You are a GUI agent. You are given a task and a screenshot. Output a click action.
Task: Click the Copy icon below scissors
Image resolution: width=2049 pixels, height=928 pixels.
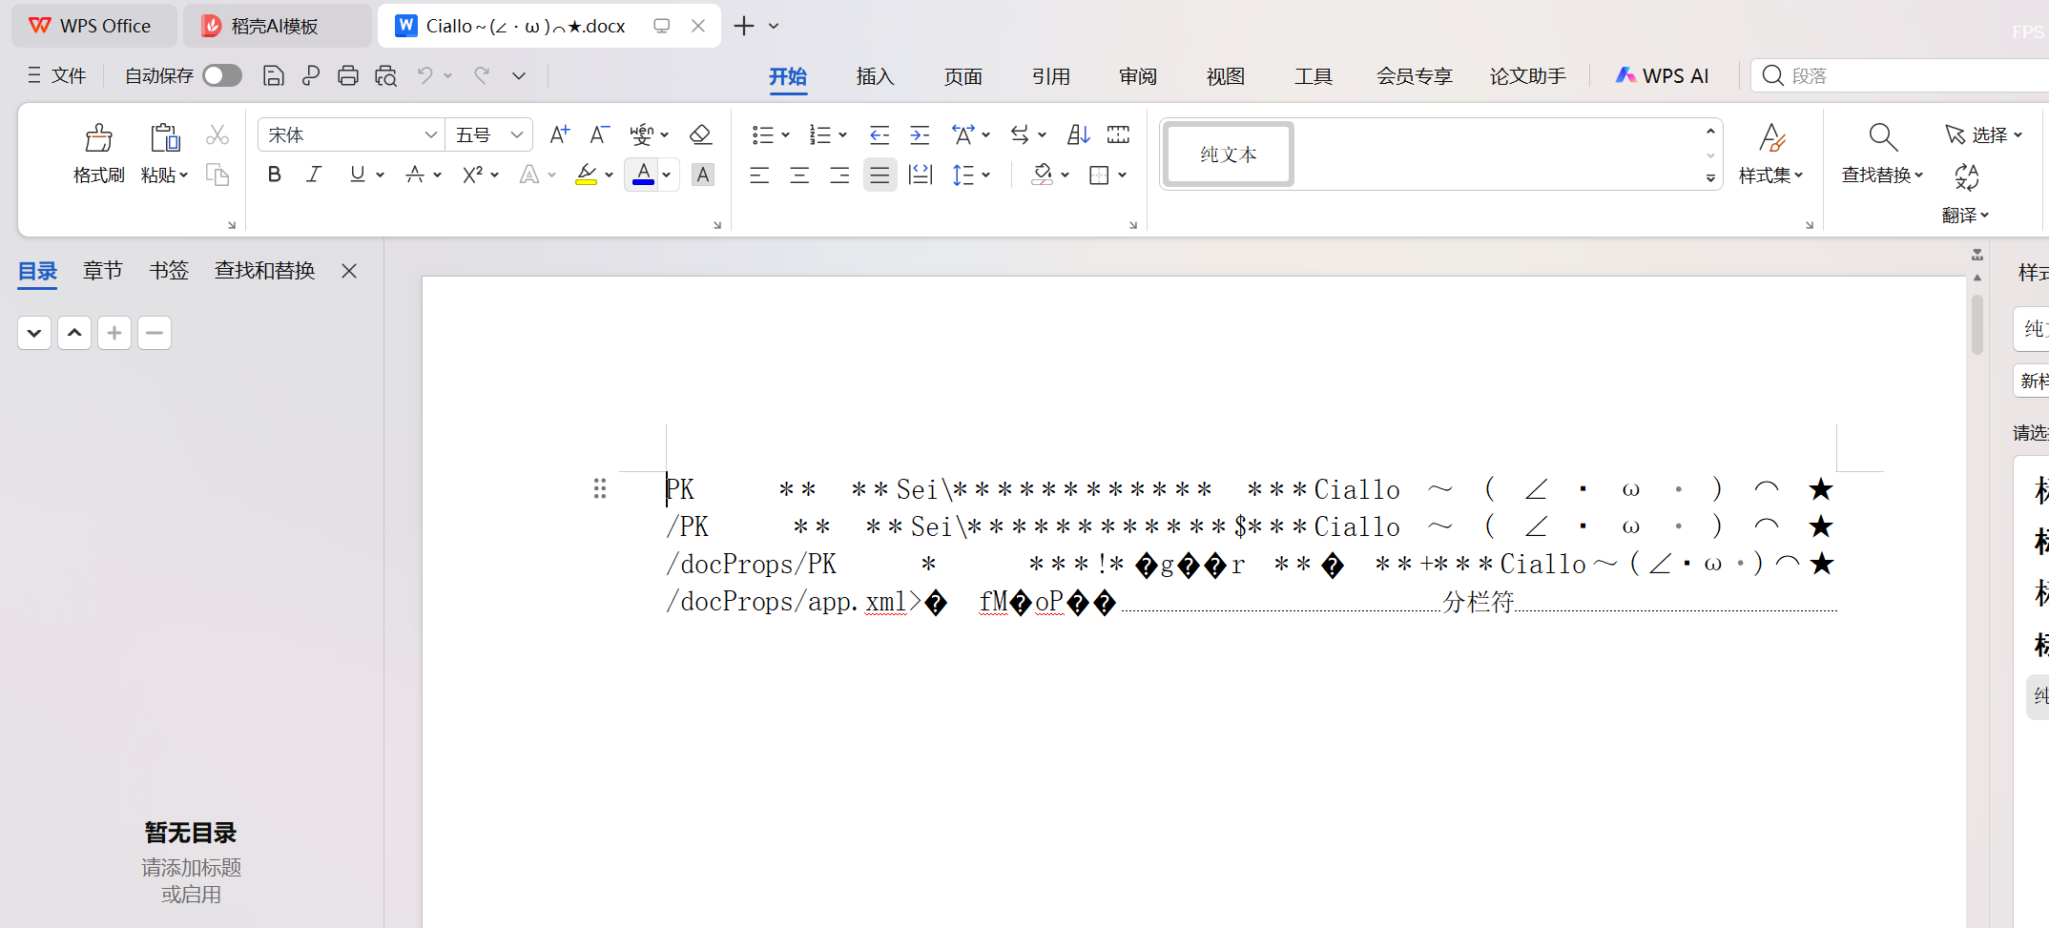217,175
